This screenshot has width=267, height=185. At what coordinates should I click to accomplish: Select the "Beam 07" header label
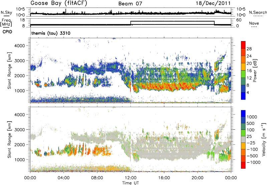coord(130,4)
